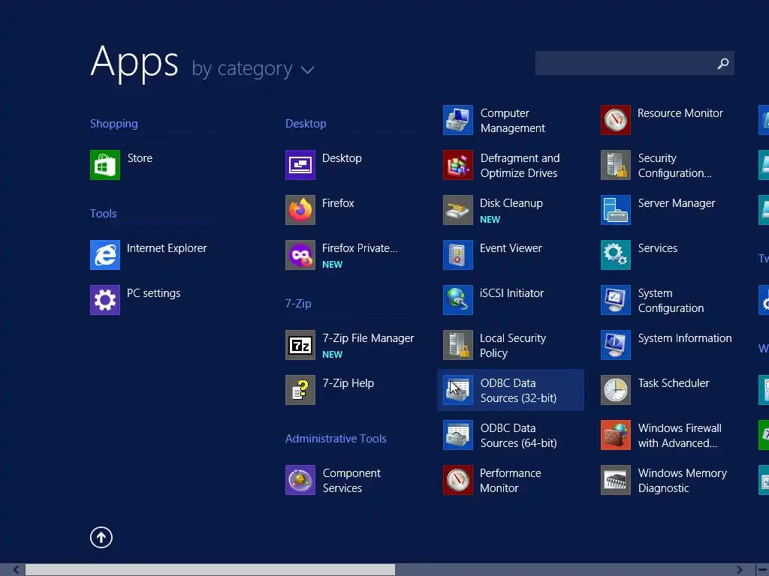Open ODBC Data Sources (32-bit) icon

pyautogui.click(x=458, y=390)
